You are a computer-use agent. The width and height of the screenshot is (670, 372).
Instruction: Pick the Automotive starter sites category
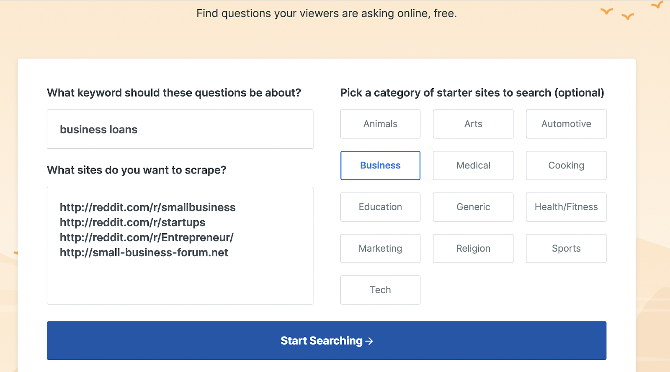click(x=566, y=124)
